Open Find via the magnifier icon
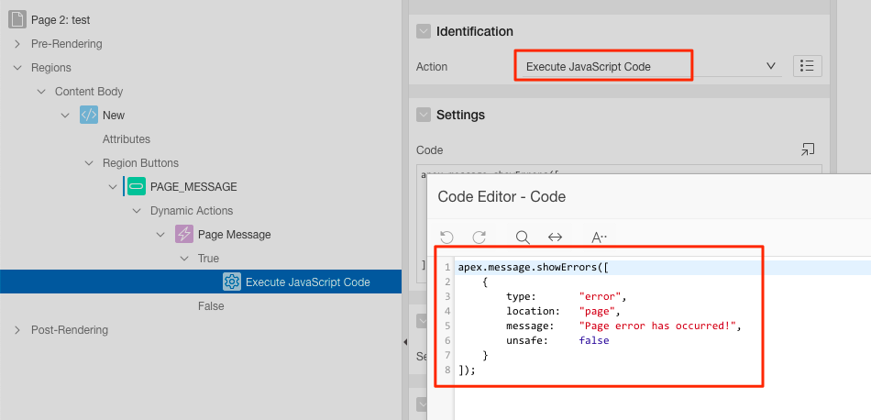The width and height of the screenshot is (871, 420). 523,237
